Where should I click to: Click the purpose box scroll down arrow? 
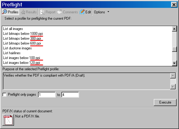[x=173, y=87]
